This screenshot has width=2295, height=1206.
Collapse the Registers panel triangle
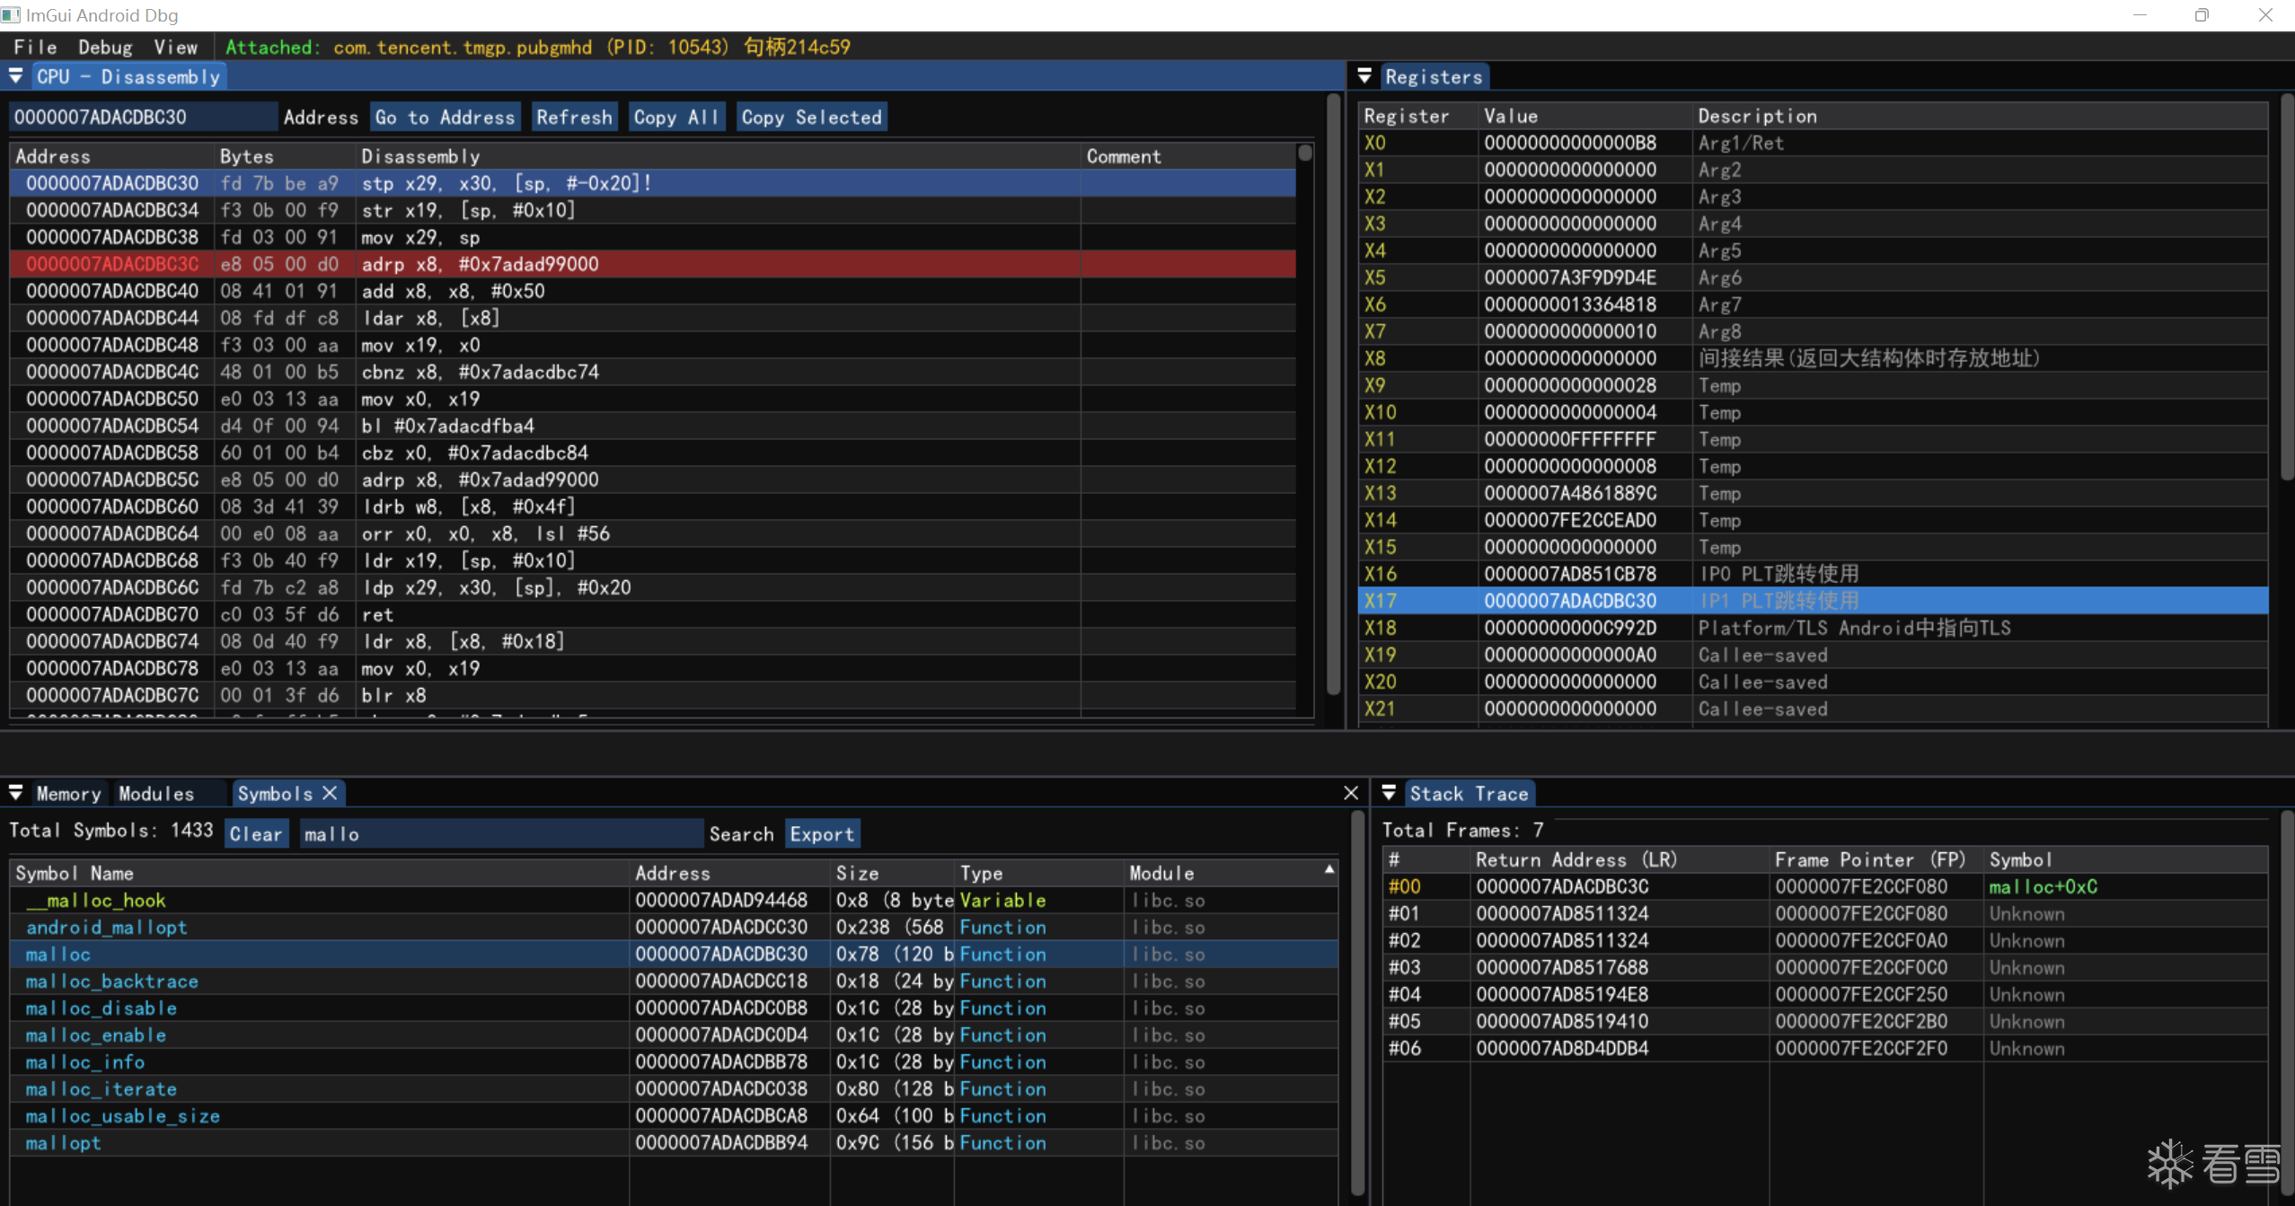pos(1364,76)
